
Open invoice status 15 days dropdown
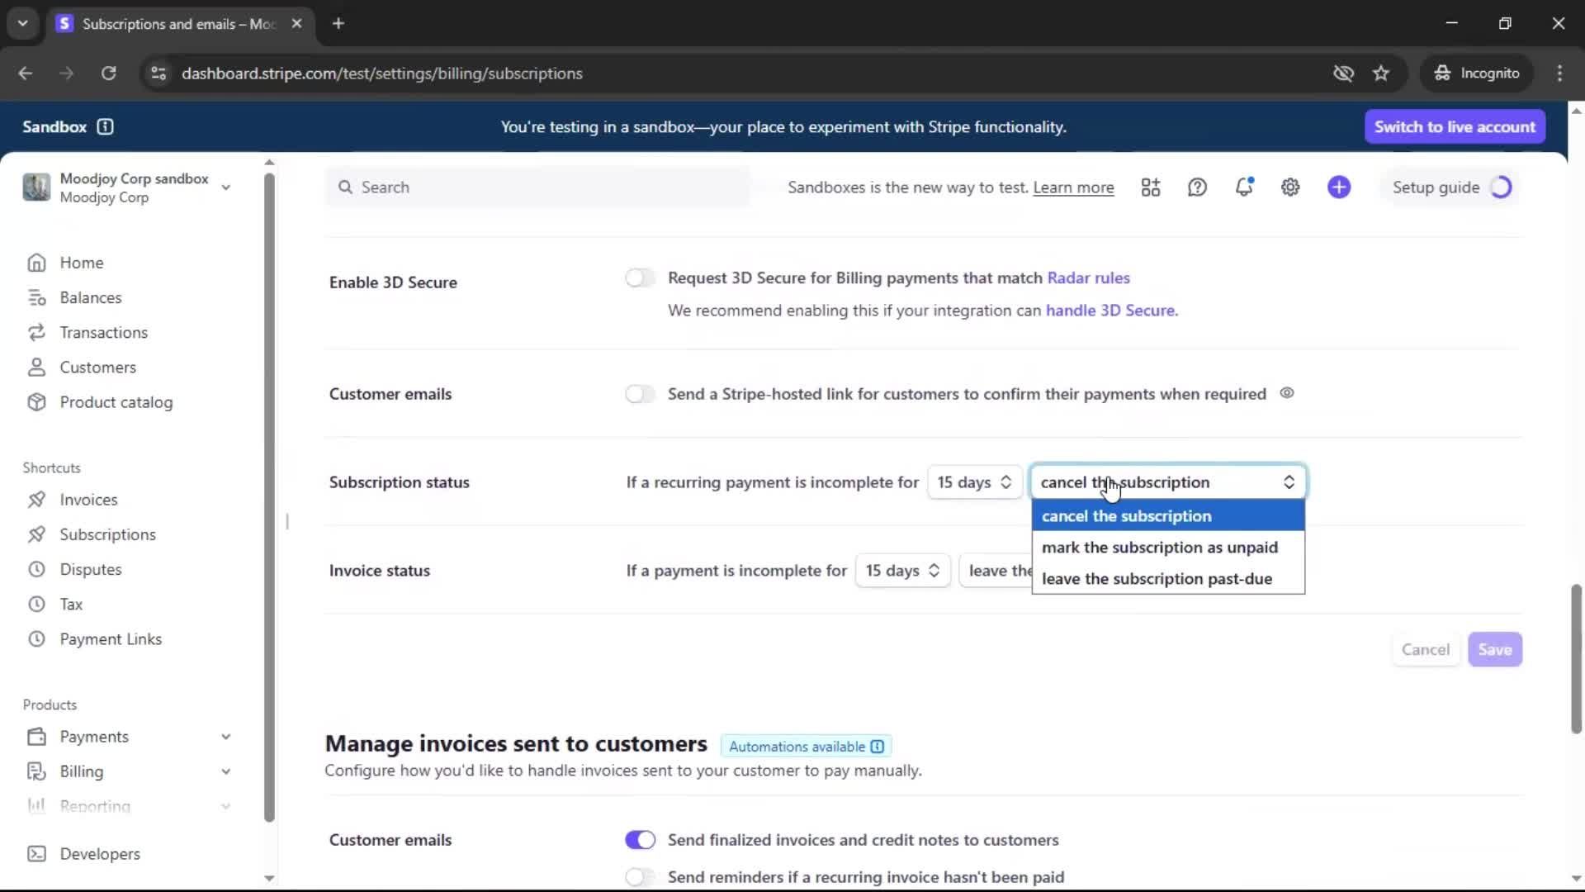[902, 571]
